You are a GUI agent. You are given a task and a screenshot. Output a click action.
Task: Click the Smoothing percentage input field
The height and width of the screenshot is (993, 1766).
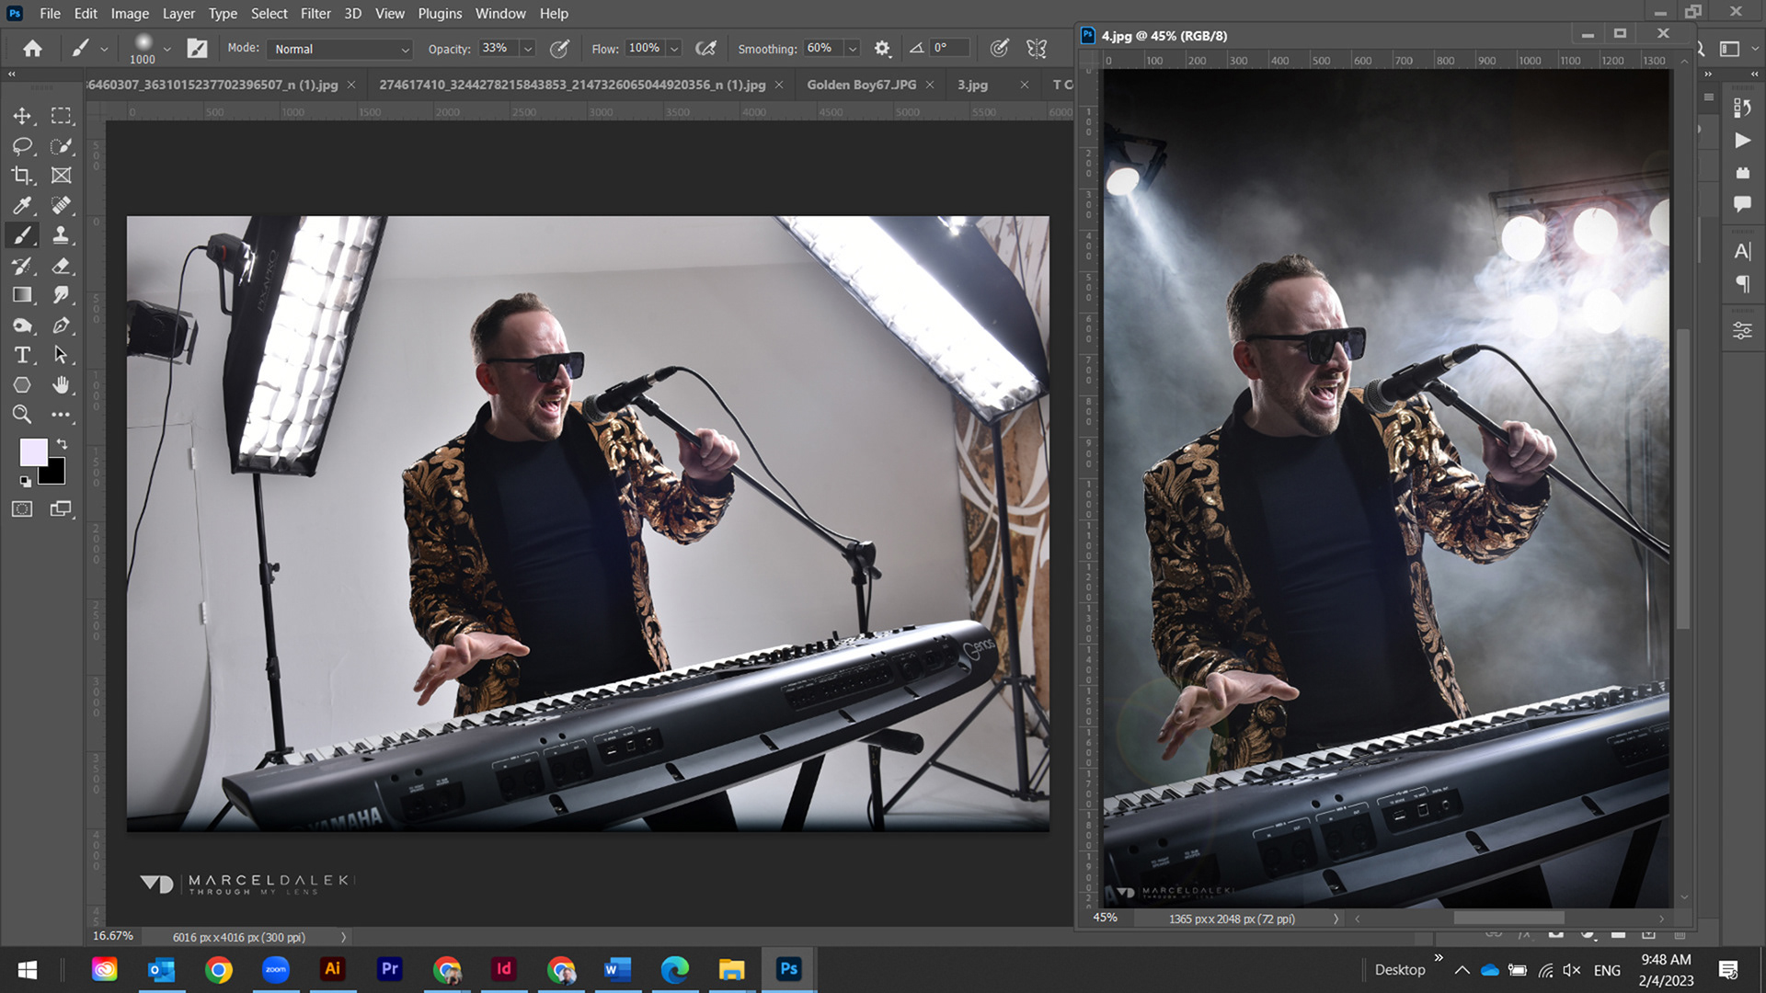tap(820, 49)
